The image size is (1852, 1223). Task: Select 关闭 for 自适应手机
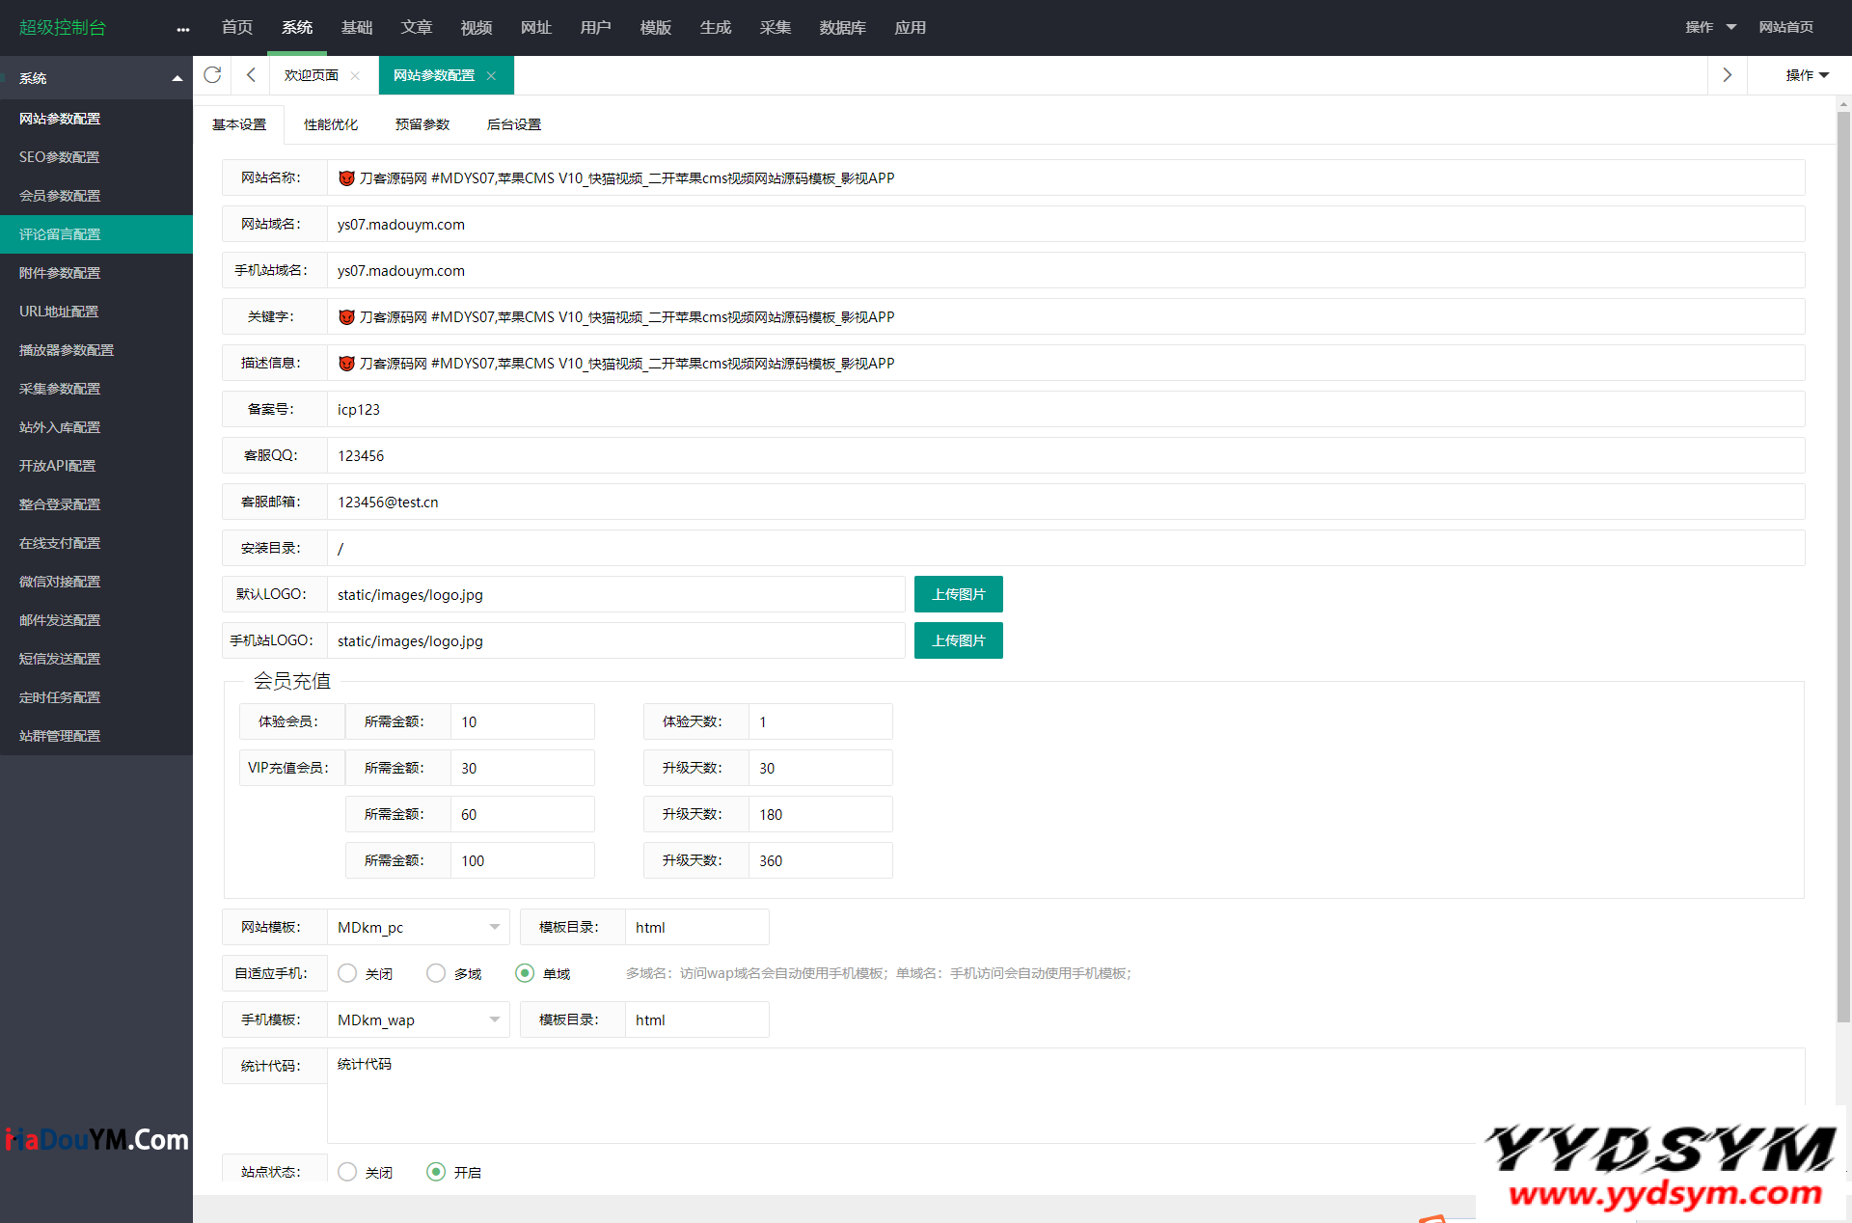coord(347,973)
